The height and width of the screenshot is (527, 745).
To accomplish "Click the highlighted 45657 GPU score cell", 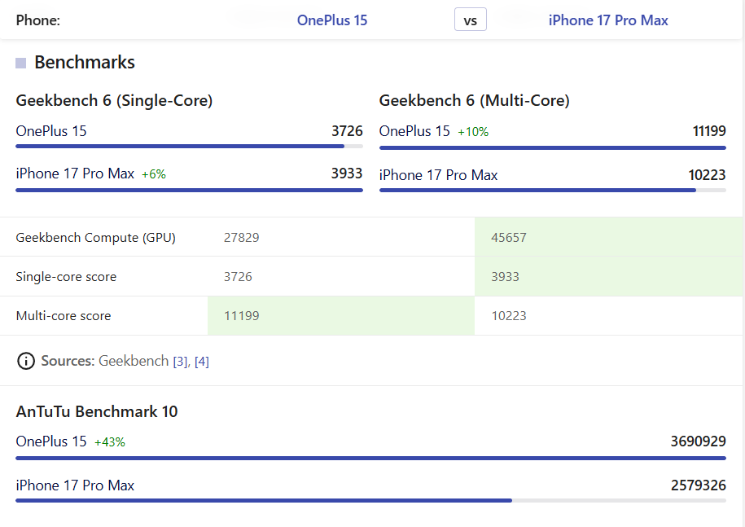I will pyautogui.click(x=609, y=238).
